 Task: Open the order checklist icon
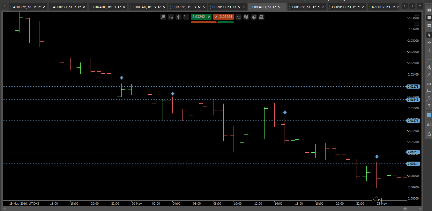point(239,17)
